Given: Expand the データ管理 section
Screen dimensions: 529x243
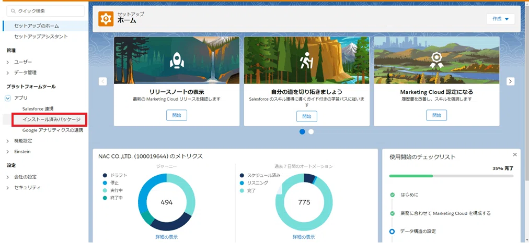Looking at the screenshot, I should coord(8,72).
